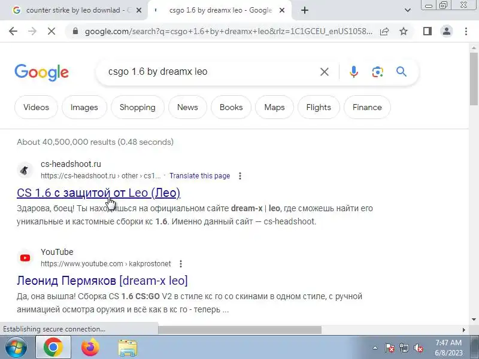Select the 'csgo 1.6 by dreamx leo' tab
Screen dimensions: 479x359
[220, 10]
